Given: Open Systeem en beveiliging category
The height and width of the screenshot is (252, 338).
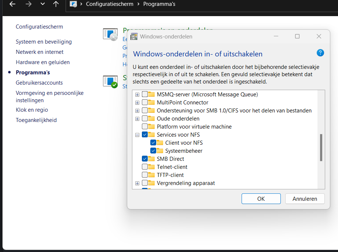Looking at the screenshot, I should pyautogui.click(x=44, y=42).
